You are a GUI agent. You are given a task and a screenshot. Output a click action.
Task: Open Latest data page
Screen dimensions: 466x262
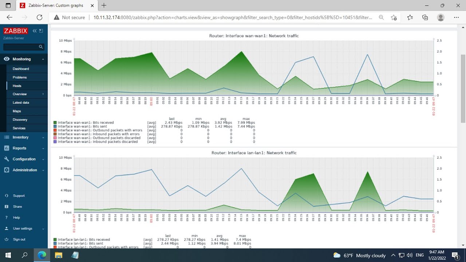(21, 103)
